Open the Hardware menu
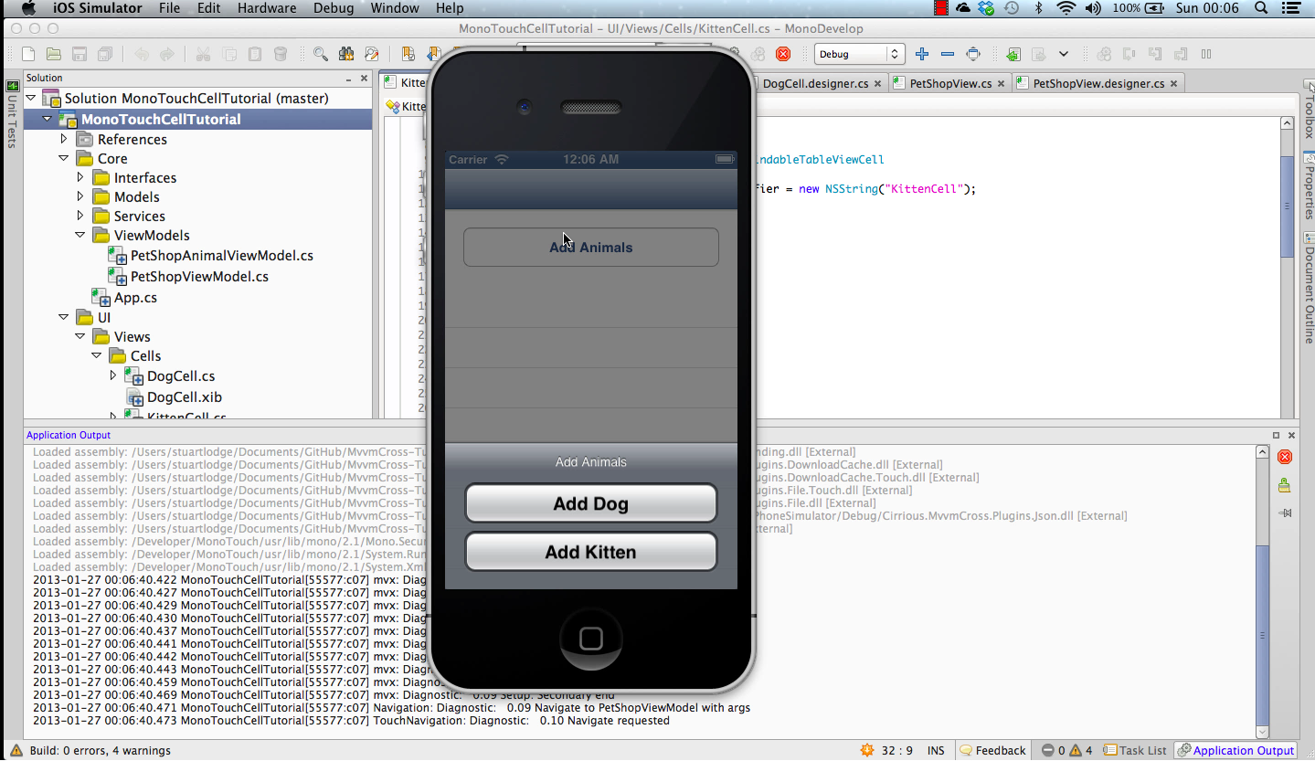 266,8
